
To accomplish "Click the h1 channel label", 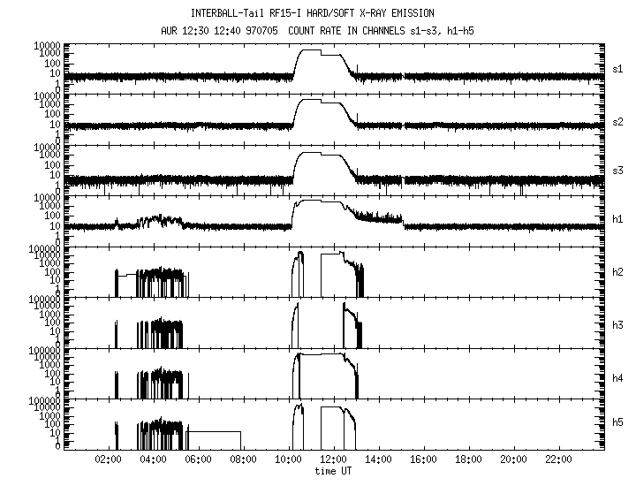I will [x=617, y=219].
